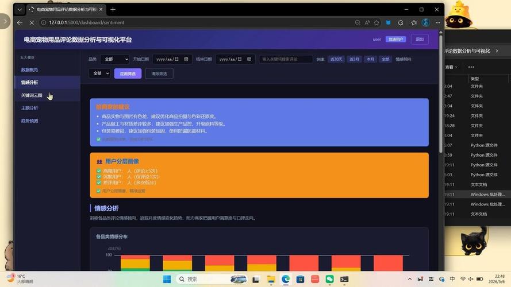Open the end date calendar picker icon
Image resolution: width=511 pixels, height=287 pixels.
coord(249,59)
